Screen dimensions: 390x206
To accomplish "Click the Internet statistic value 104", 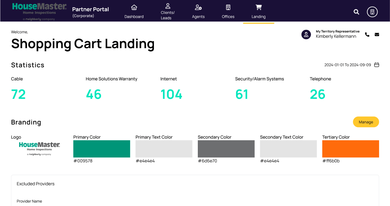I will 171,94.
